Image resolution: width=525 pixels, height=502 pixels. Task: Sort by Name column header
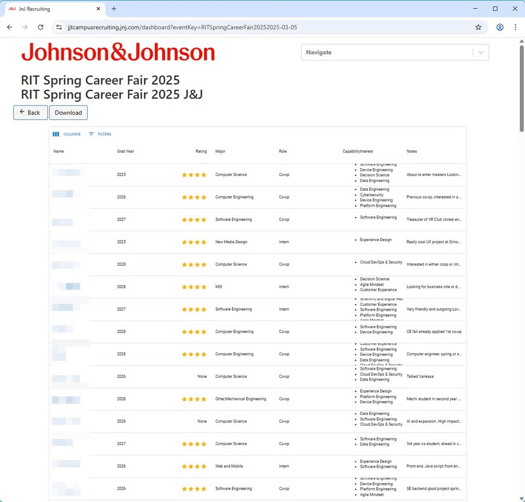(58, 151)
